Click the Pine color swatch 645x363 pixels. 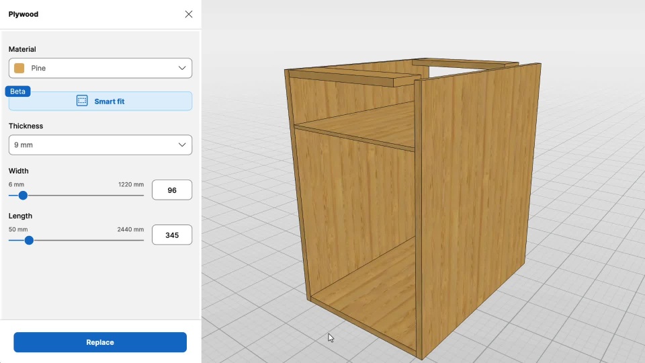[19, 68]
